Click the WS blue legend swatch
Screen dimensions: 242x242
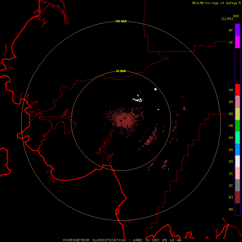coord(237,150)
